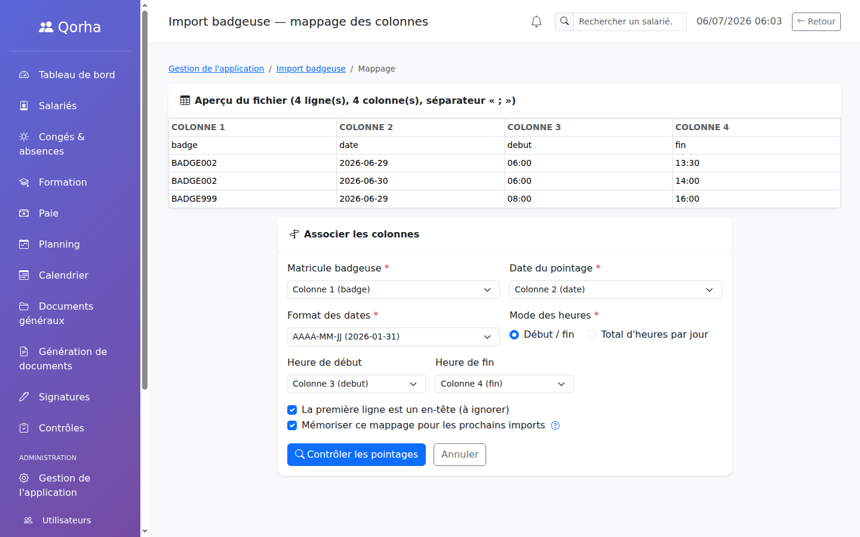Click the help icon beside Mémoriser ce mappage
The height and width of the screenshot is (537, 860).
[x=555, y=425]
